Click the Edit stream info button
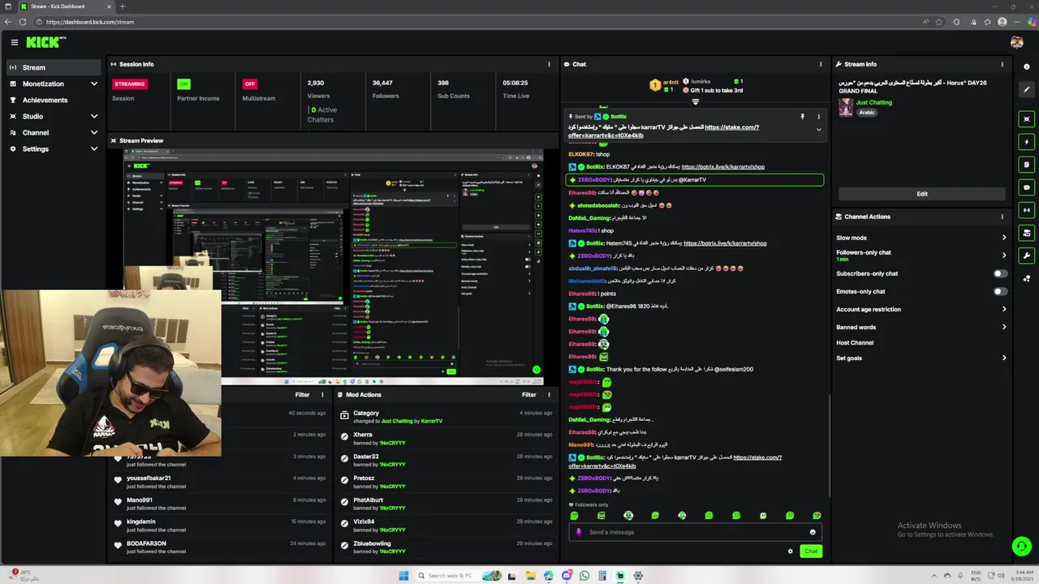This screenshot has width=1039, height=584. point(922,194)
